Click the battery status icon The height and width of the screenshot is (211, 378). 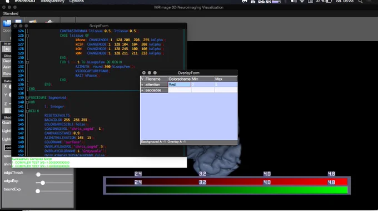pyautogui.click(x=329, y=1)
